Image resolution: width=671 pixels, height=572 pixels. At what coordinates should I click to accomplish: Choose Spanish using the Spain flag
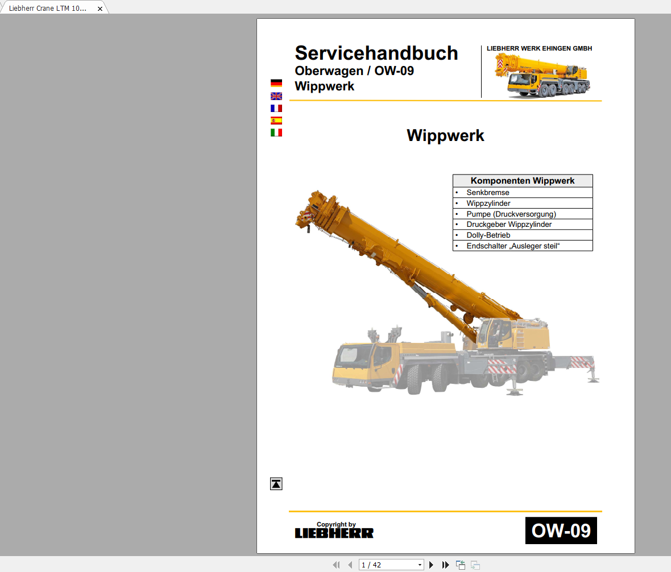click(276, 120)
